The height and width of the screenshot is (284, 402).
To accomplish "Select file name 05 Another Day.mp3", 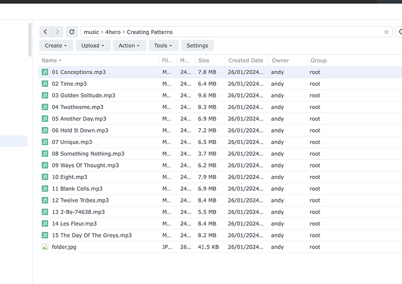I will [79, 119].
